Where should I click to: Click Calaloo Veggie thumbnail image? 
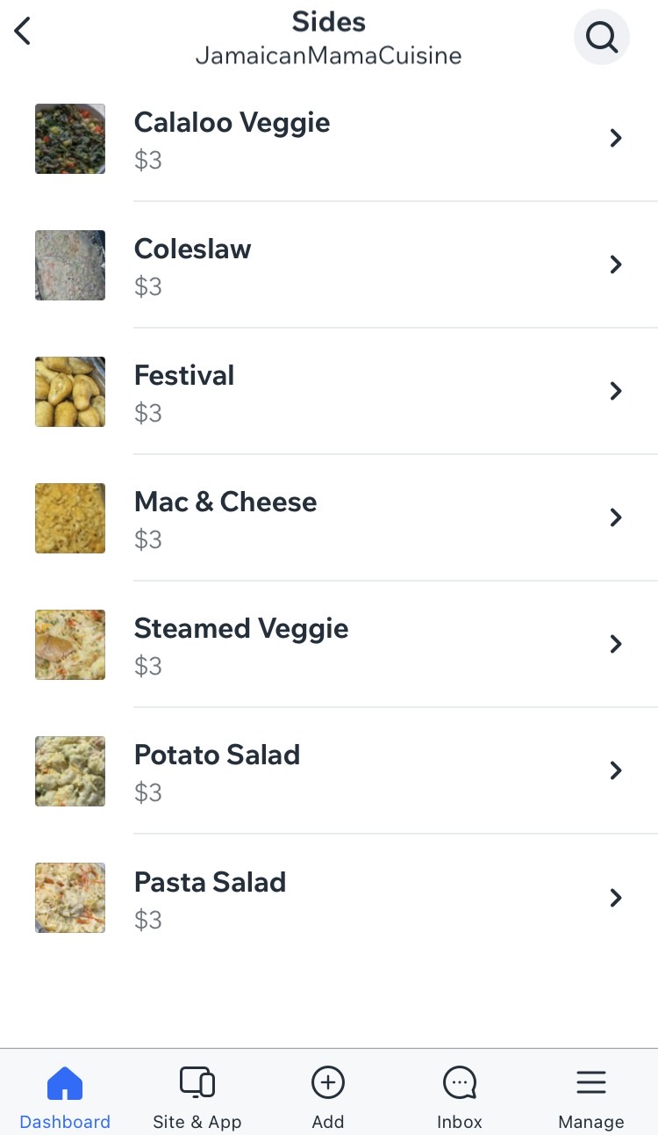coord(70,139)
